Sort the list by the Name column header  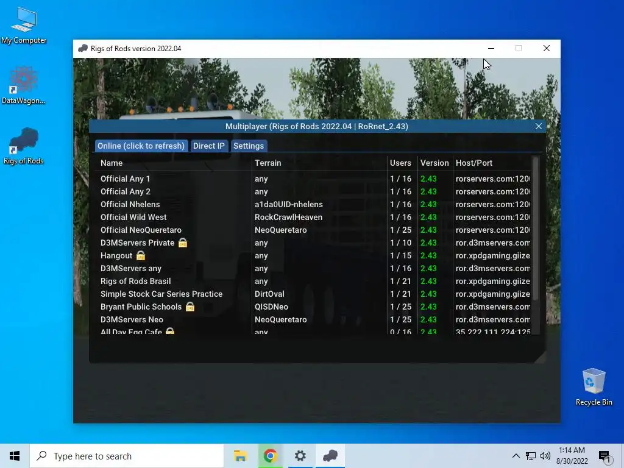(112, 163)
